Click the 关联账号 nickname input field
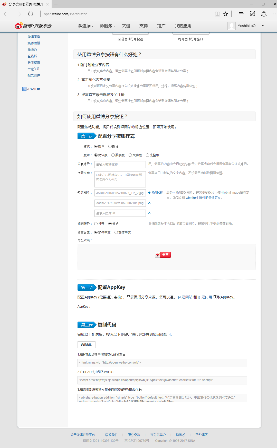This screenshot has height=448, width=277. pyautogui.click(x=120, y=164)
